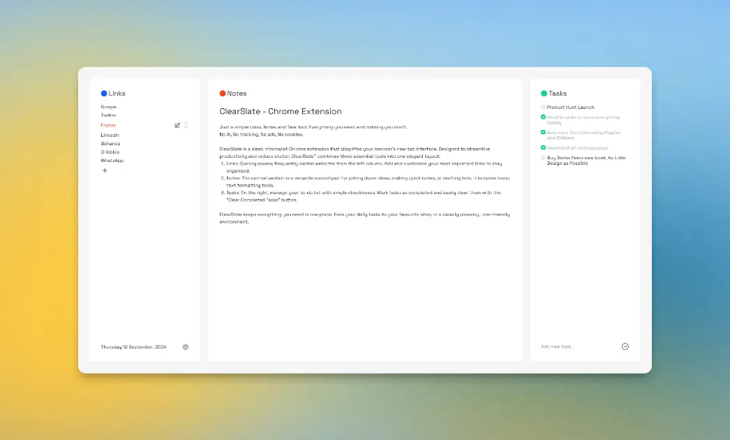The height and width of the screenshot is (440, 730).
Task: Open the LinkedIn link
Action: tap(110, 134)
